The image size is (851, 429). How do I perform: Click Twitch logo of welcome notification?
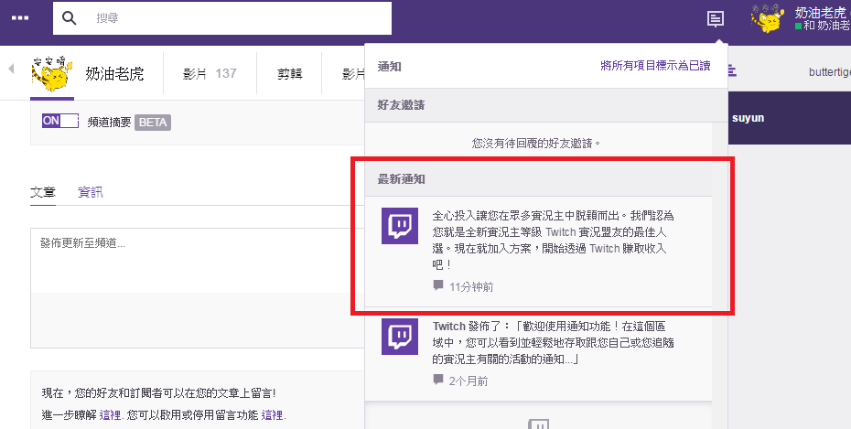coord(400,337)
